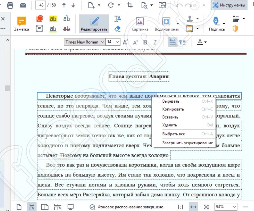The image size is (254, 211).
Task: Open the font size 14 dropdown
Action: 113,42
